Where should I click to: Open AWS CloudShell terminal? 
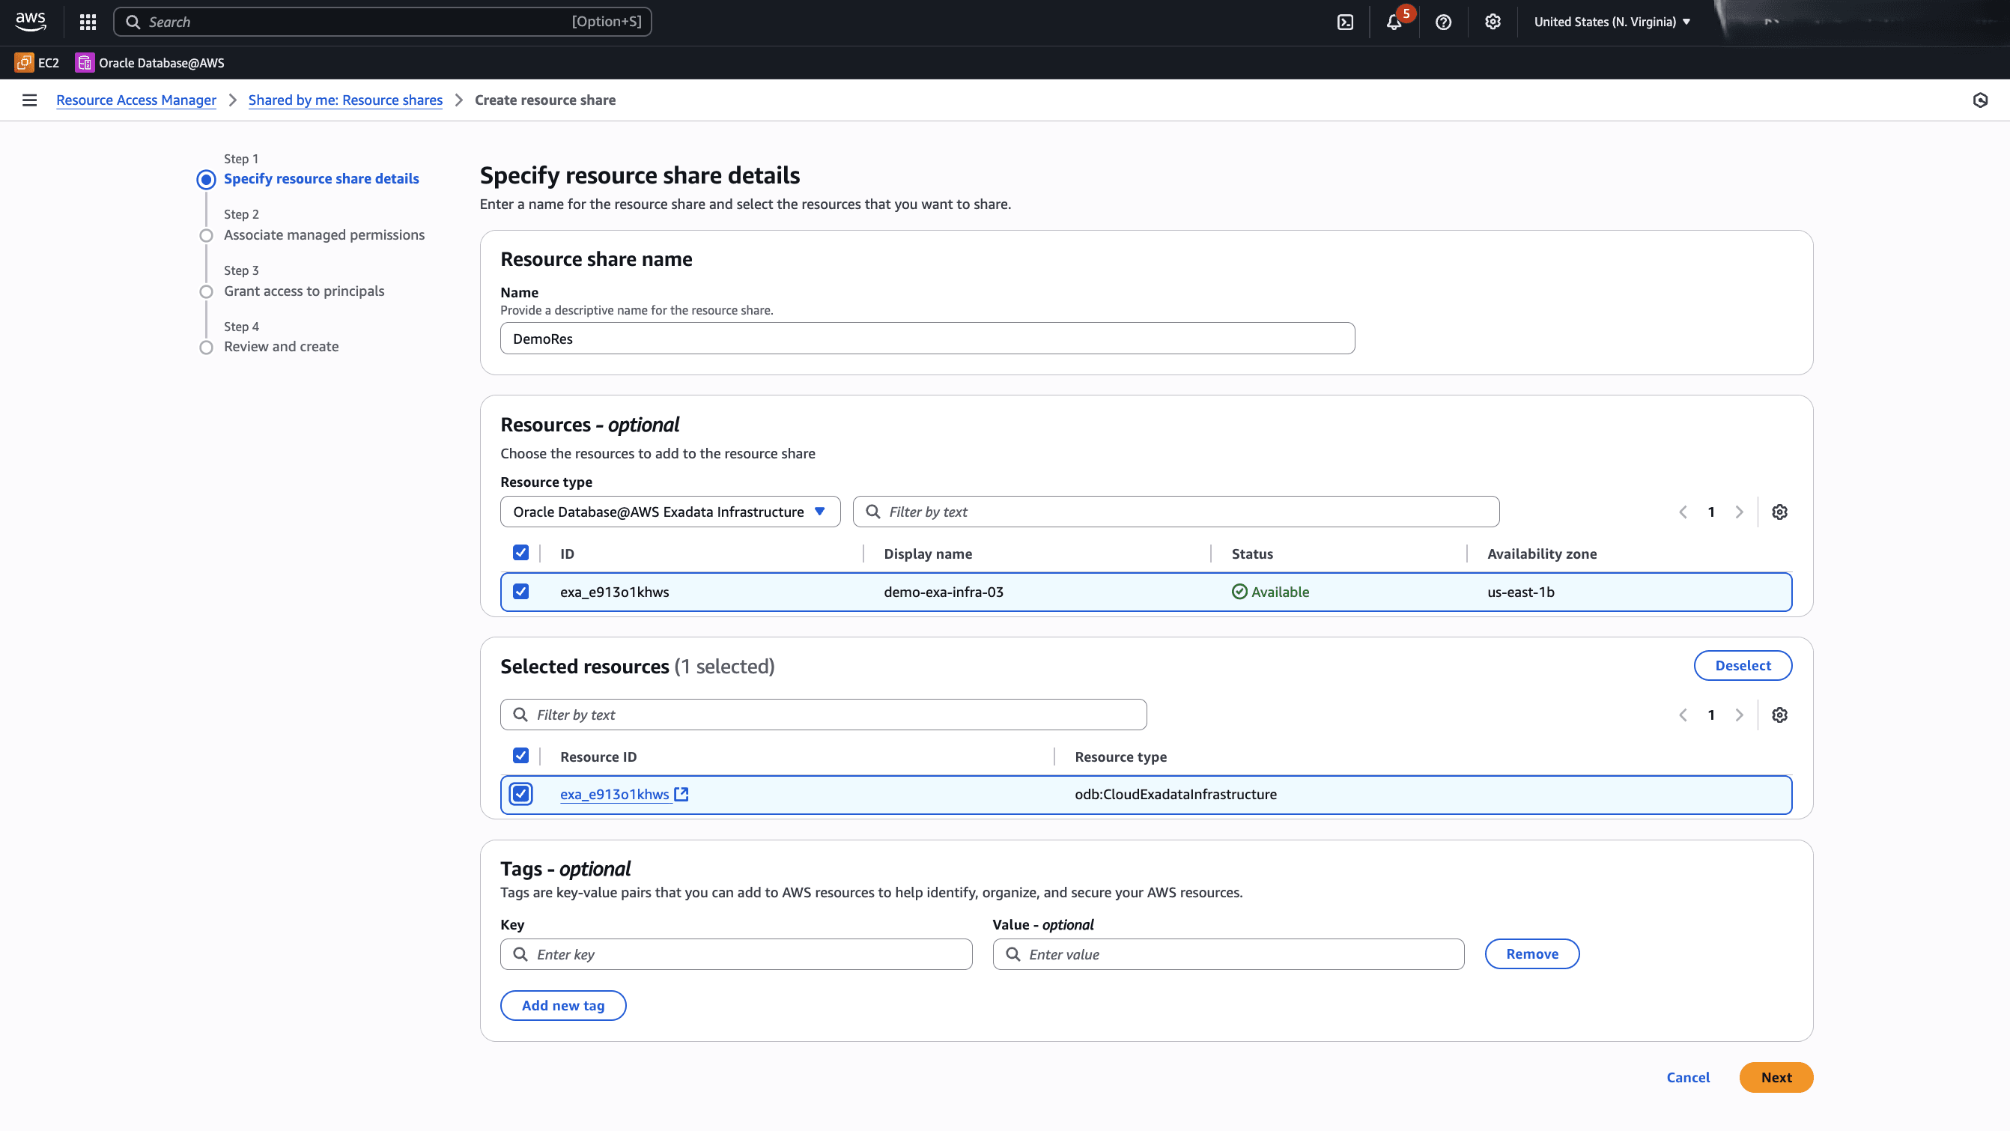(1344, 21)
